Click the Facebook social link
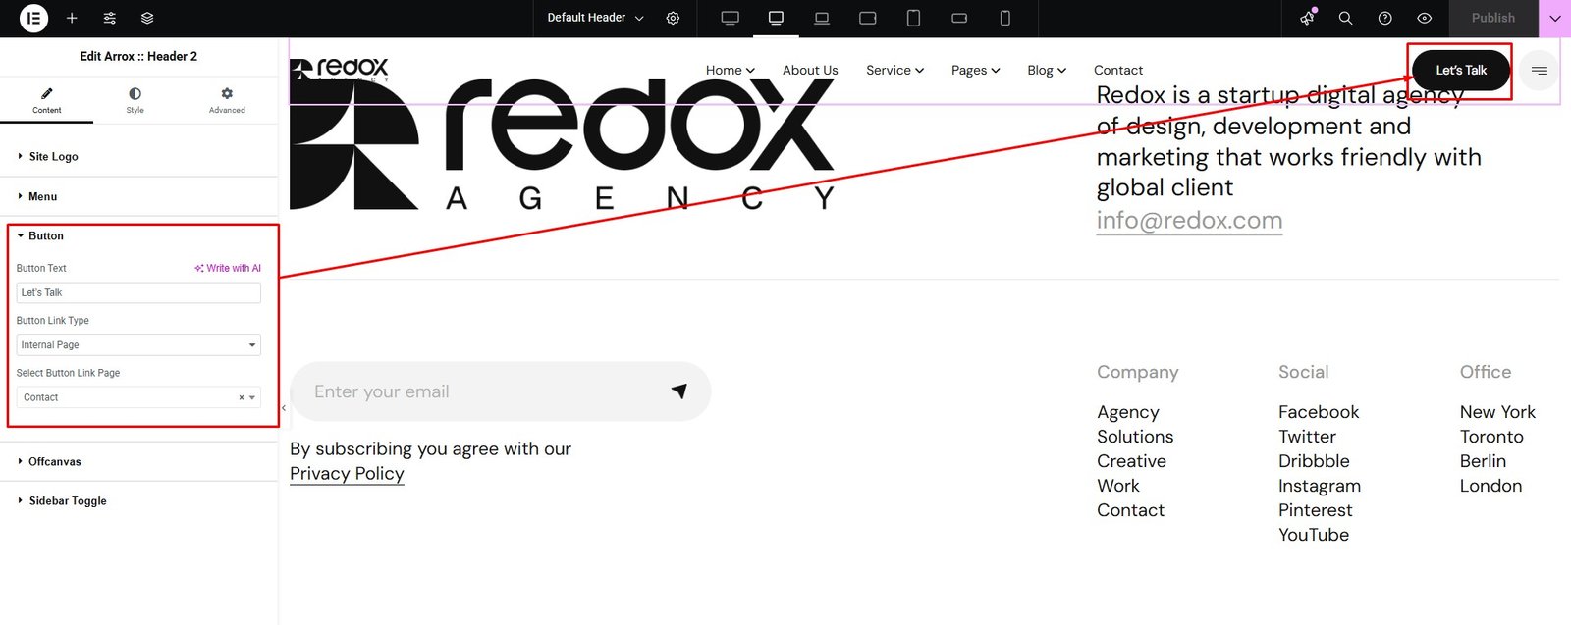 click(x=1319, y=412)
